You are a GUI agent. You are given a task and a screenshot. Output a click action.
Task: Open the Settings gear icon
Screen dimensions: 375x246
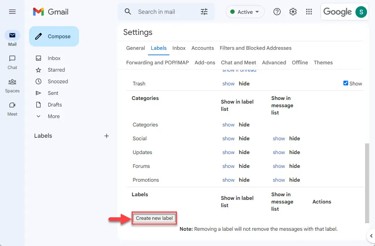coord(293,12)
